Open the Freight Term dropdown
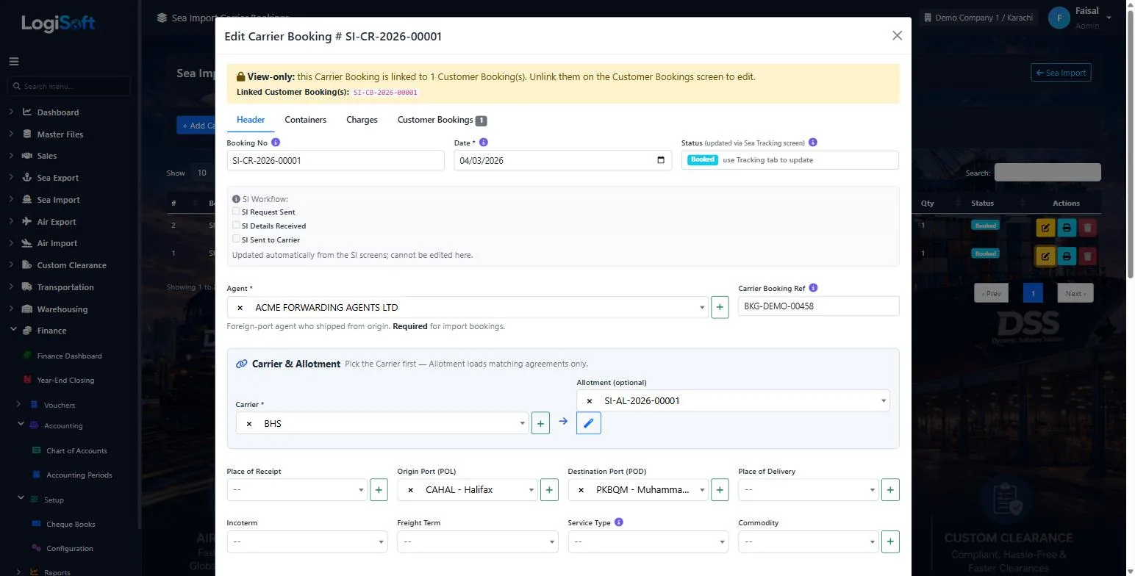 pos(478,542)
